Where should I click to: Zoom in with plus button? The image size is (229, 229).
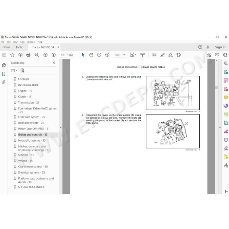[x=107, y=55]
